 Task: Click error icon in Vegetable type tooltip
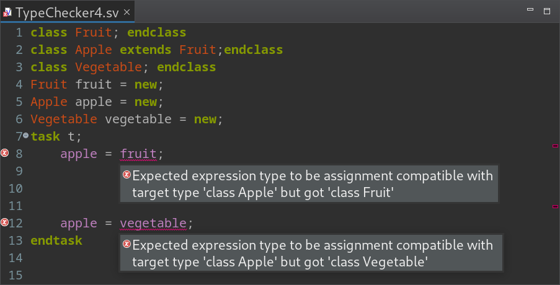(127, 244)
